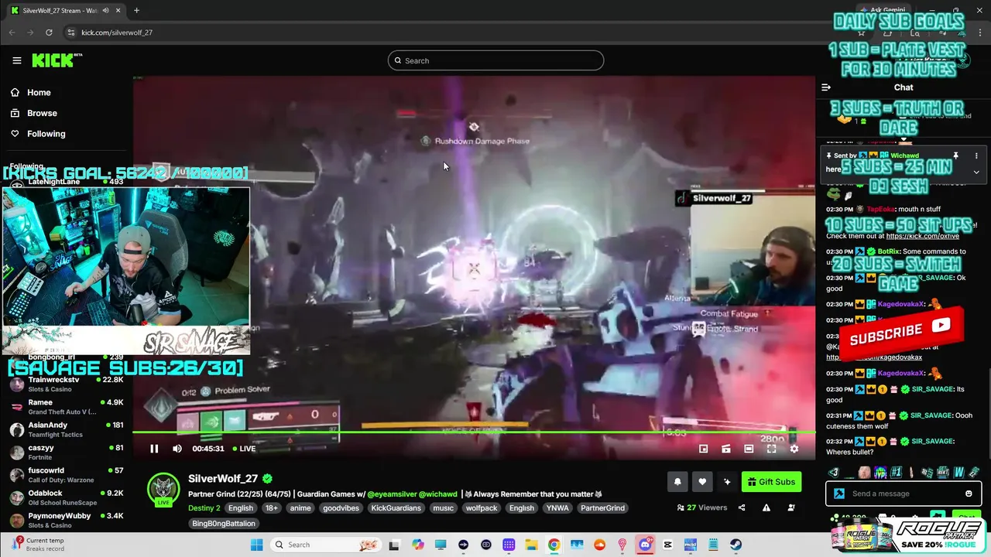Viewport: 991px width, 557px height.
Task: Jump to LIVE indicator in player
Action: [244, 449]
